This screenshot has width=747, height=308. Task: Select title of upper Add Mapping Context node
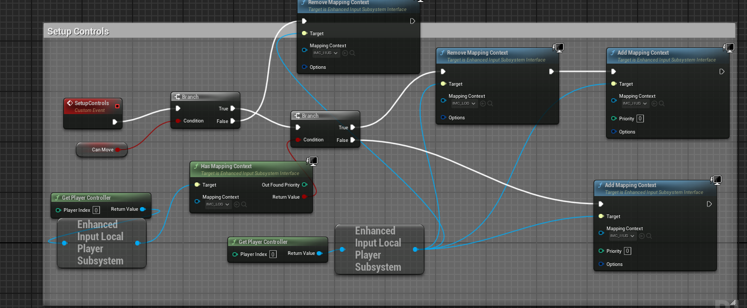643,53
